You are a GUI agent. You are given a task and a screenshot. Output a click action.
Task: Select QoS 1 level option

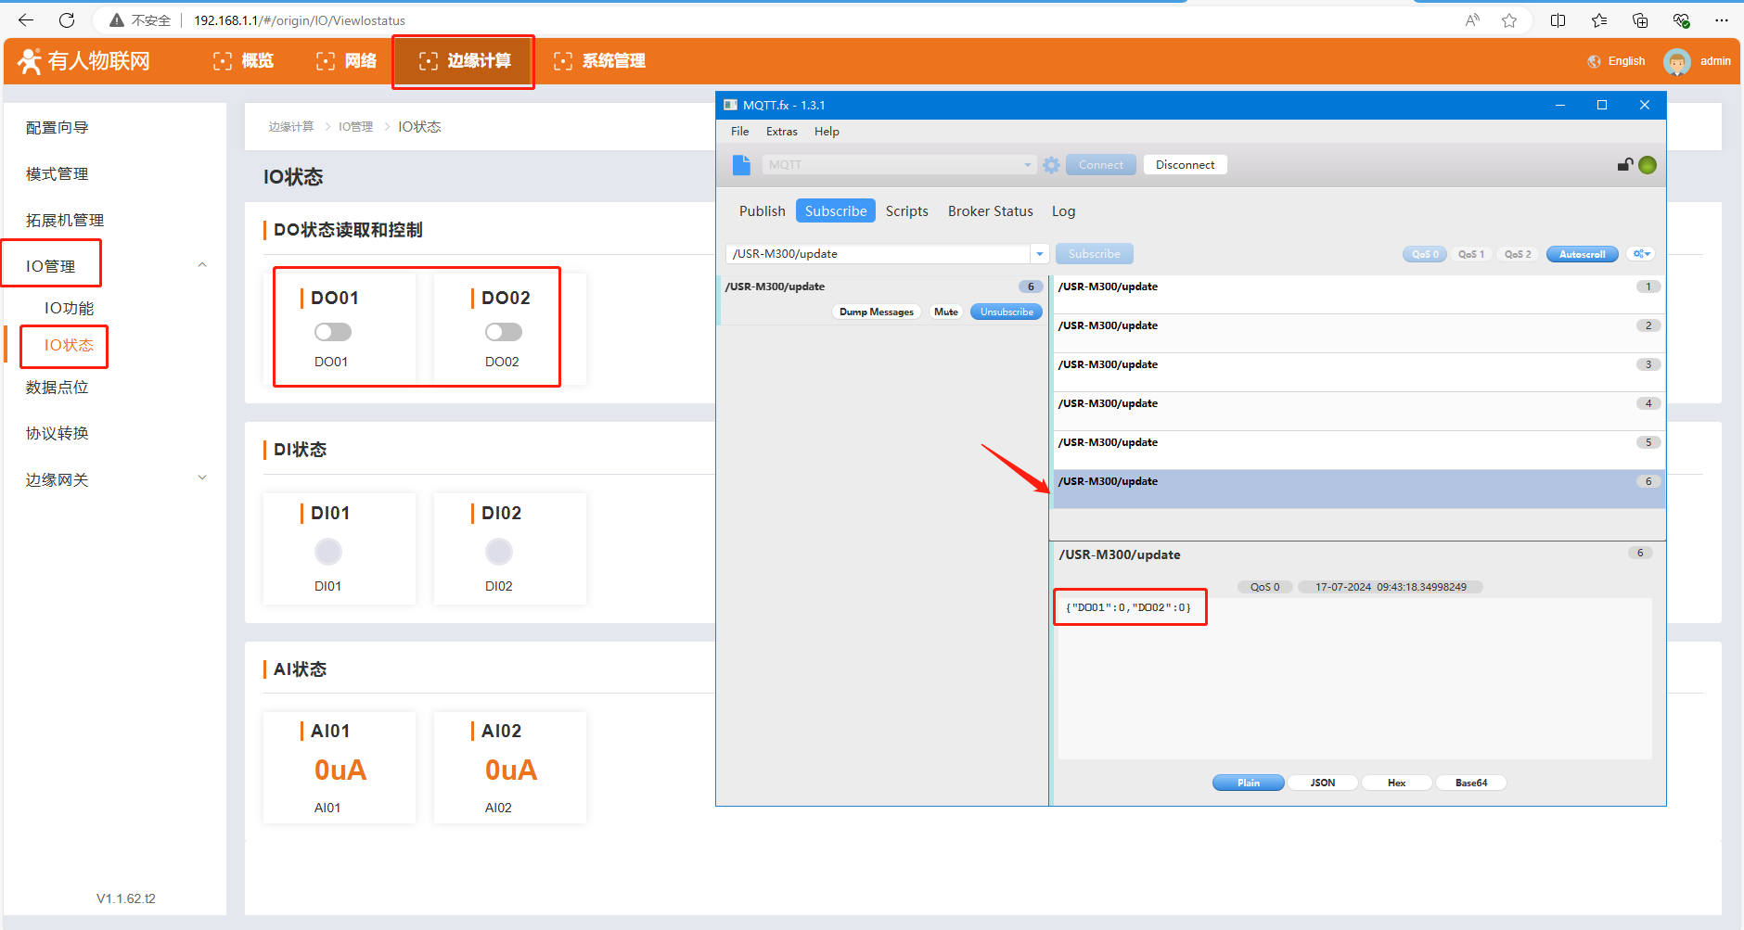[x=1470, y=254]
